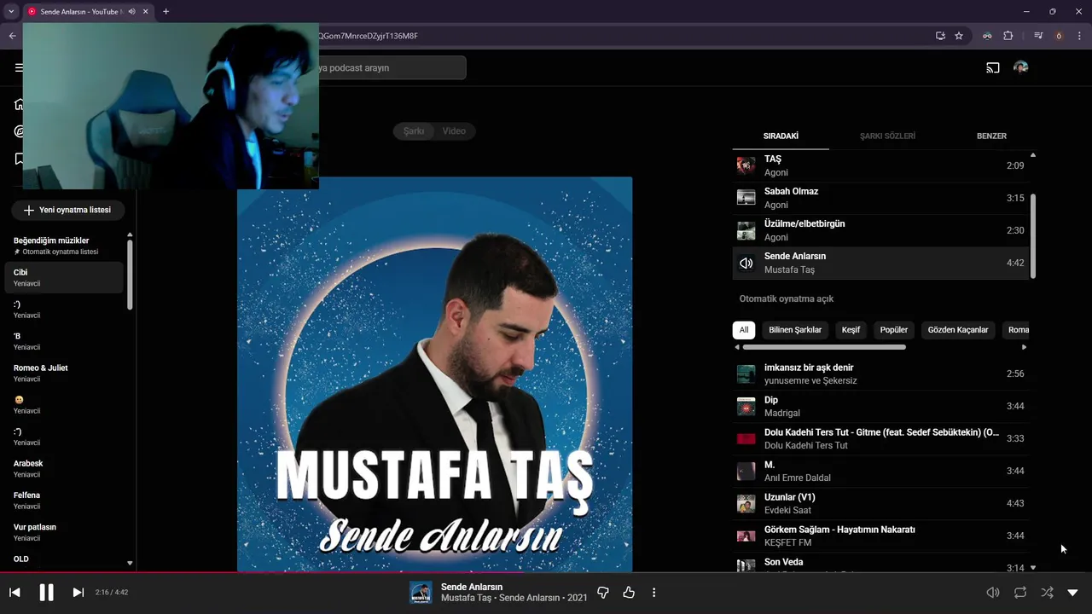Play Dolu Kadehi Ters Tut - Gitme
The height and width of the screenshot is (614, 1092).
coord(880,438)
